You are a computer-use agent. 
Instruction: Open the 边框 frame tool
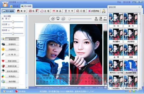(45, 11)
